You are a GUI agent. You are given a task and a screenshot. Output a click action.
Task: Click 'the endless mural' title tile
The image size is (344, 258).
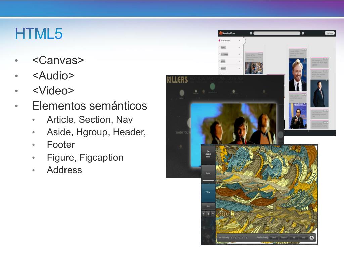(x=208, y=154)
